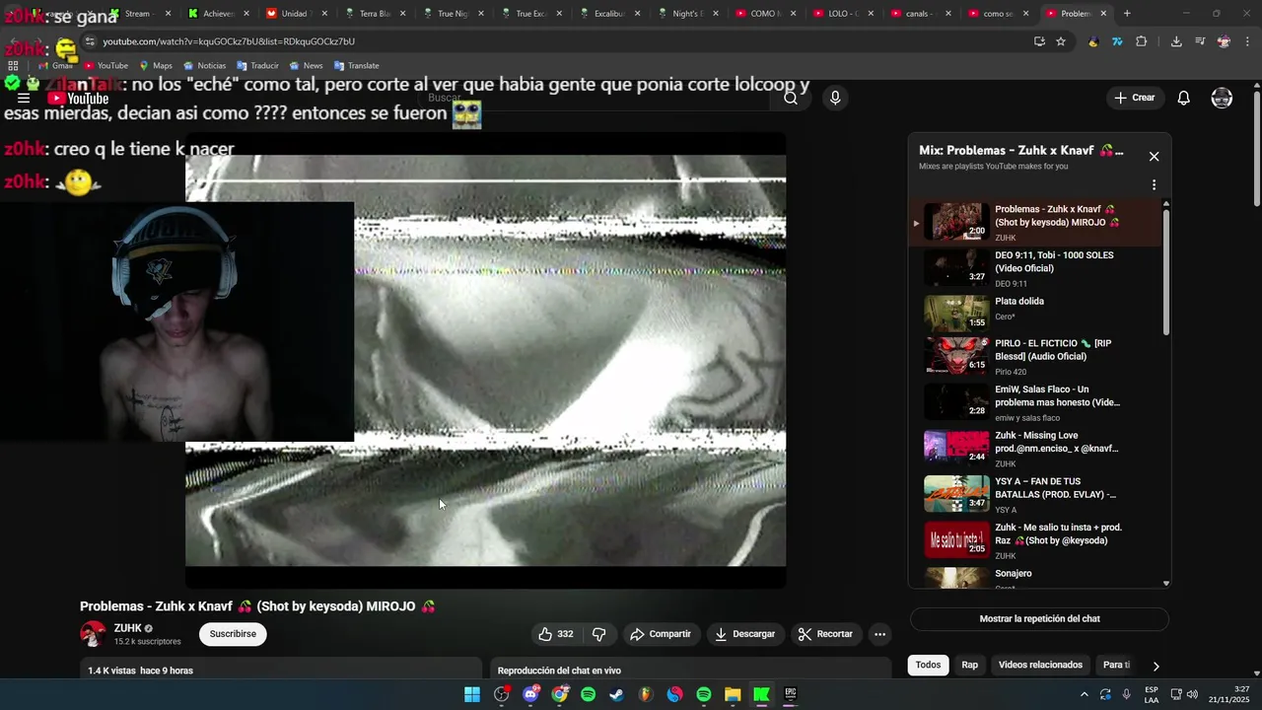Switch to the Unidad browser tab

pyautogui.click(x=294, y=14)
